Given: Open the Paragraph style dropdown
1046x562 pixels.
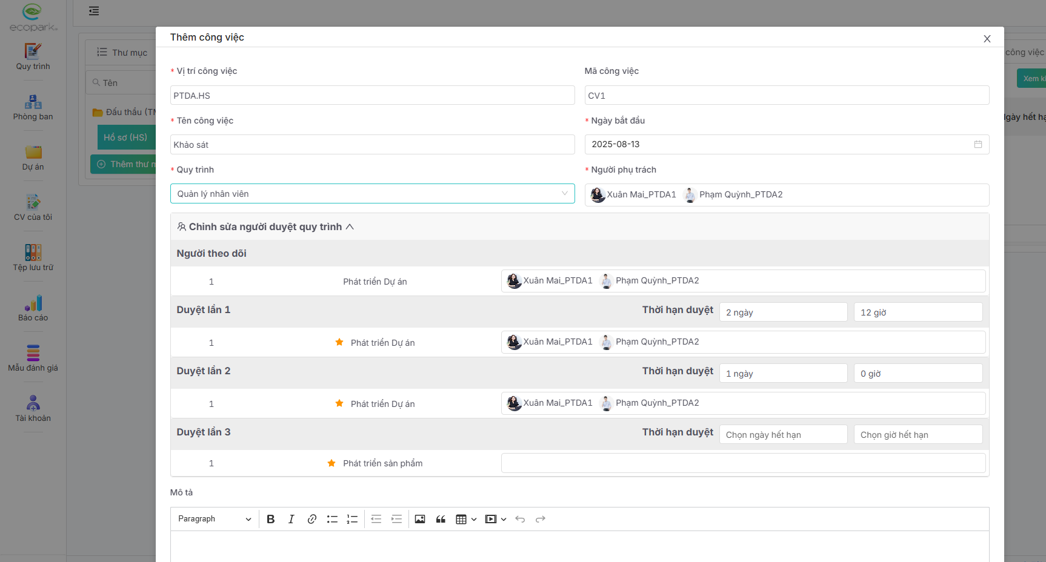Looking at the screenshot, I should pos(215,519).
